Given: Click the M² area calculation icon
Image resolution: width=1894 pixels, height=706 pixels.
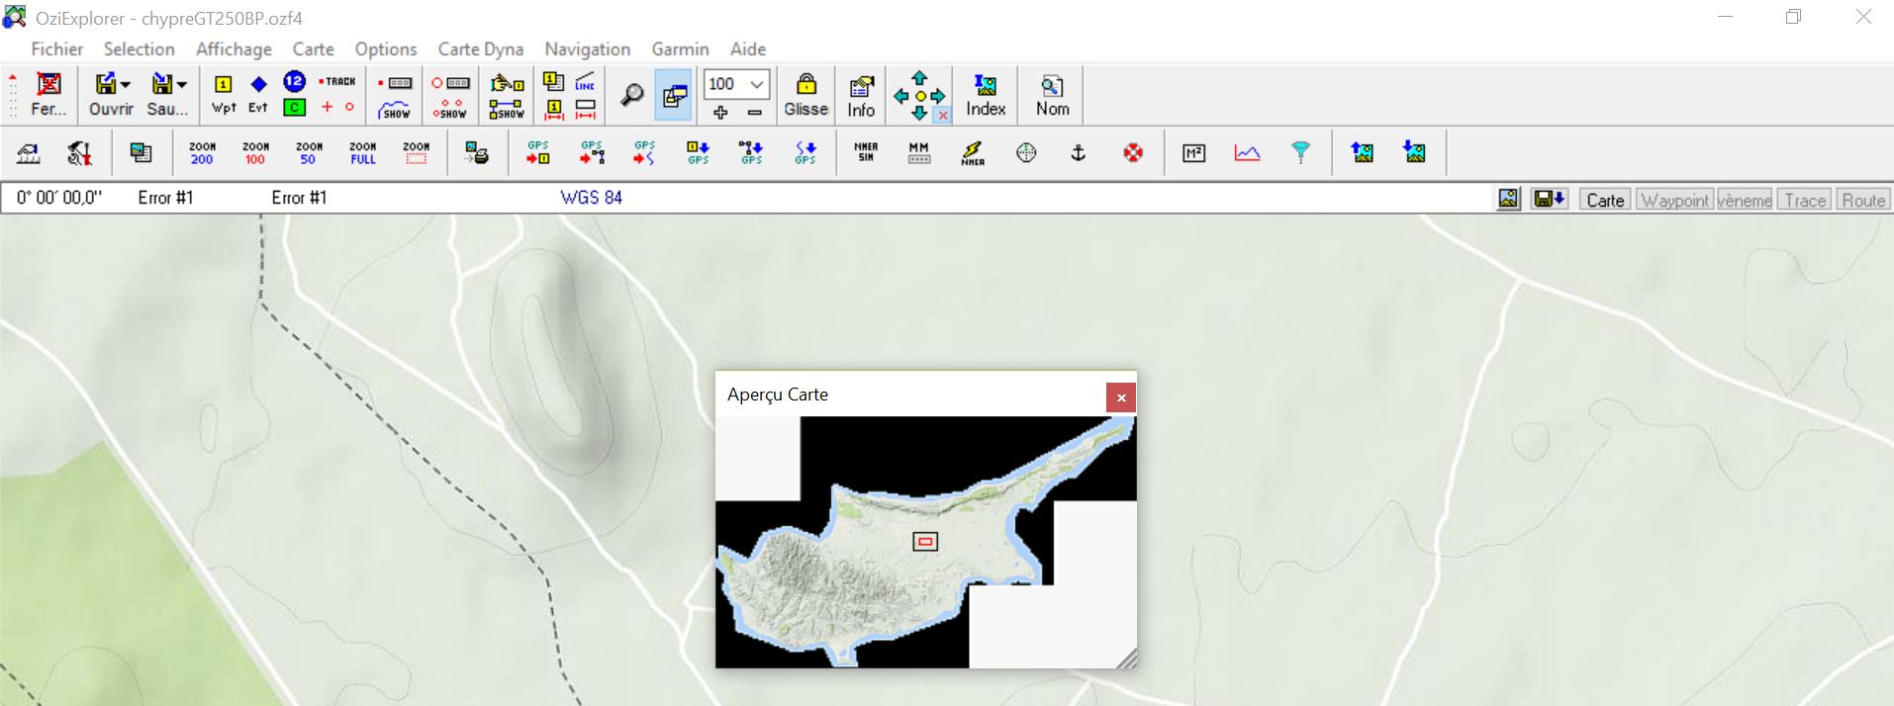Looking at the screenshot, I should click(x=1193, y=152).
